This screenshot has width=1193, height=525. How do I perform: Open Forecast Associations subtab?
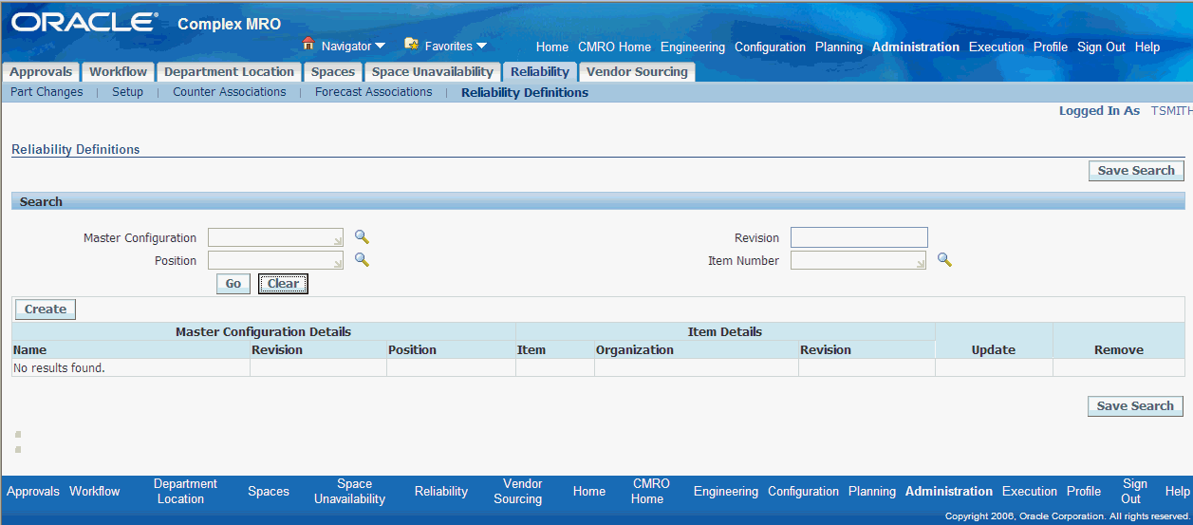tap(373, 92)
